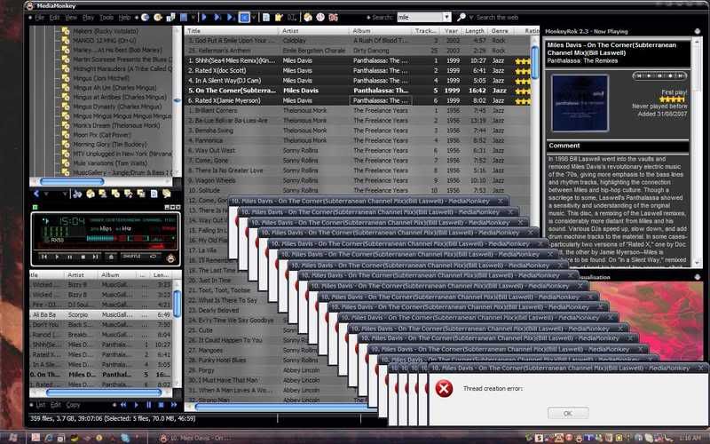710x444 pixels.
Task: Click the blue play arrow in main toolbar
Action: tap(204, 17)
